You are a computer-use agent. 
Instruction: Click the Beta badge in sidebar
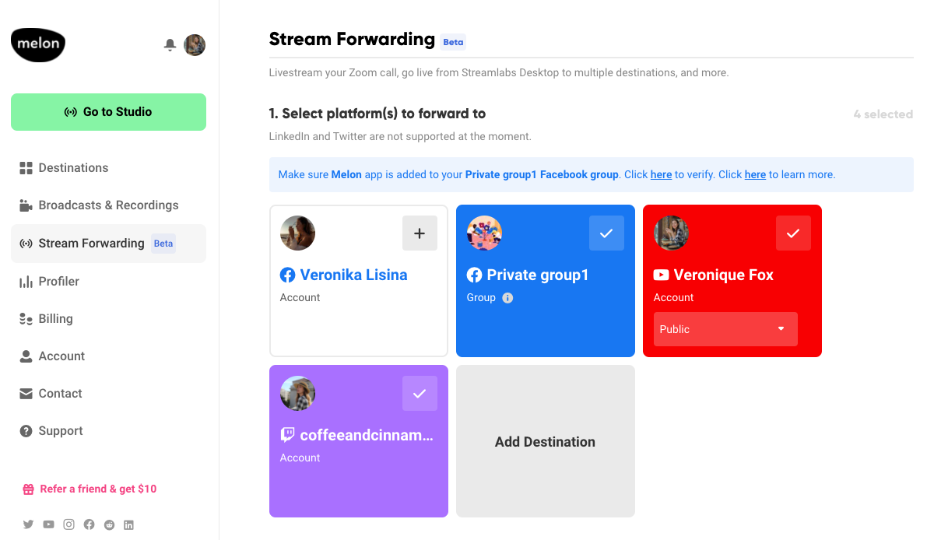tap(163, 244)
